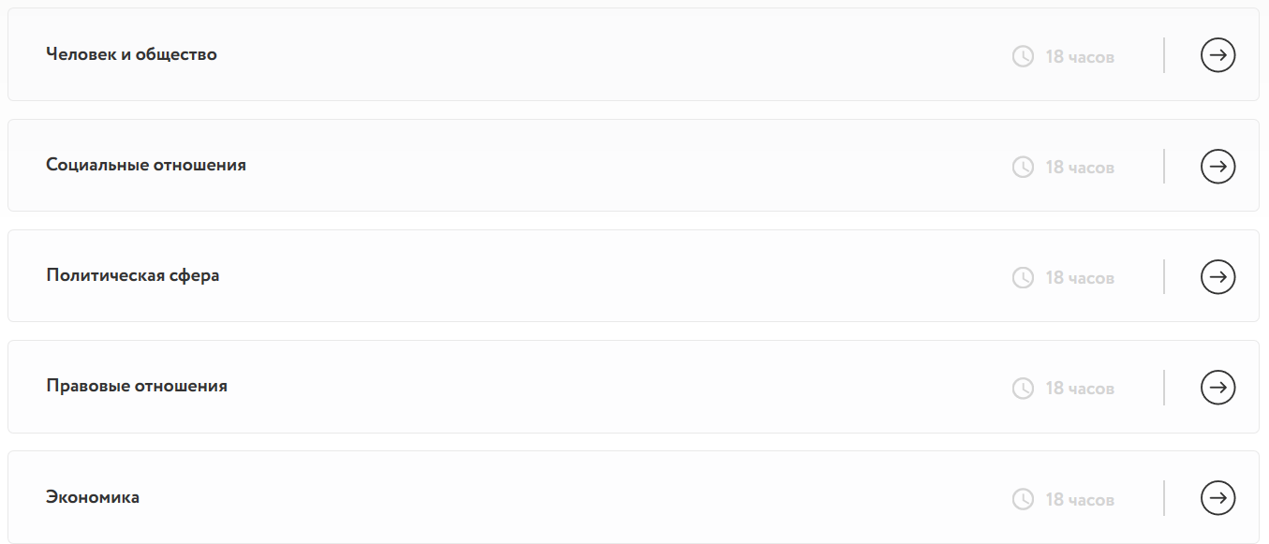The width and height of the screenshot is (1269, 544).
Task: Open the Политическая сфера topic title
Action: click(x=133, y=275)
